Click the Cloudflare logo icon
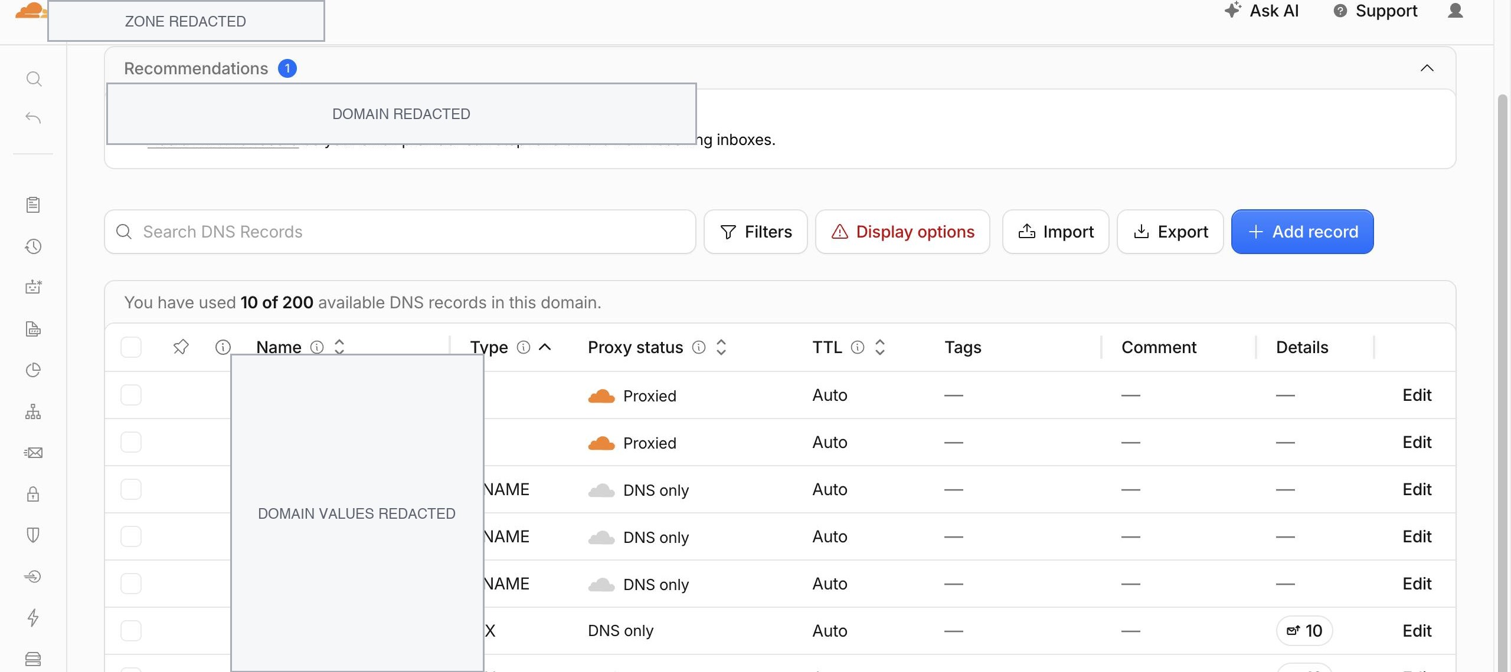 (30, 11)
